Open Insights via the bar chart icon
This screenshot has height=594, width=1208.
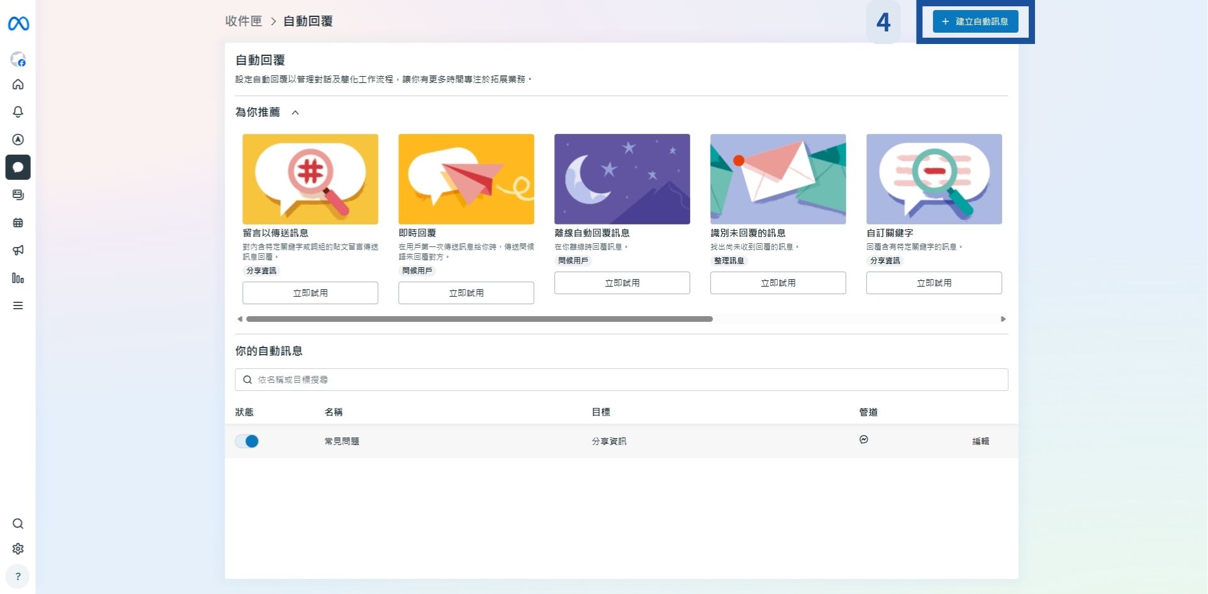[x=18, y=277]
